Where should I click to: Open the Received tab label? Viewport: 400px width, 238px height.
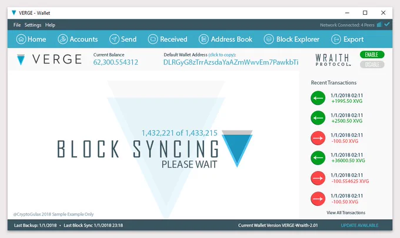[174, 39]
